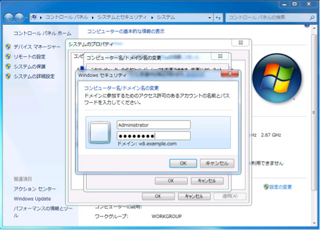Screen dimensions: 320x230
Task: Click the password input field
Action: [154, 136]
